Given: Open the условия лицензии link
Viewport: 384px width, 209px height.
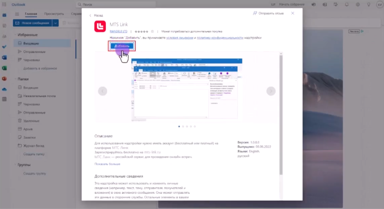Looking at the screenshot, I should [x=180, y=38].
